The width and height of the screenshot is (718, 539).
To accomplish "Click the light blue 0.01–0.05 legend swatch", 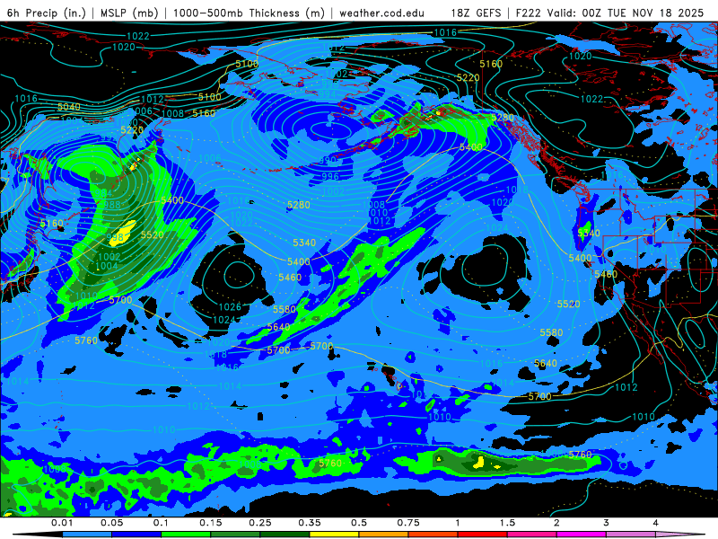I will point(87,535).
